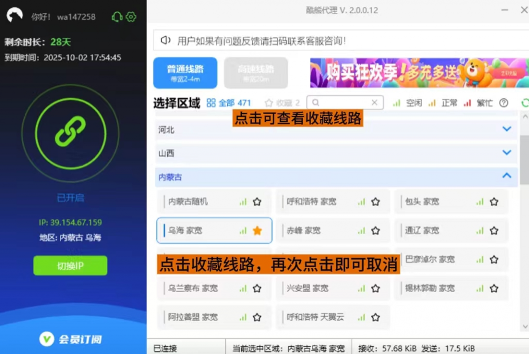The width and height of the screenshot is (529, 354).
Task: Click the customer service headset icon
Action: click(x=117, y=17)
